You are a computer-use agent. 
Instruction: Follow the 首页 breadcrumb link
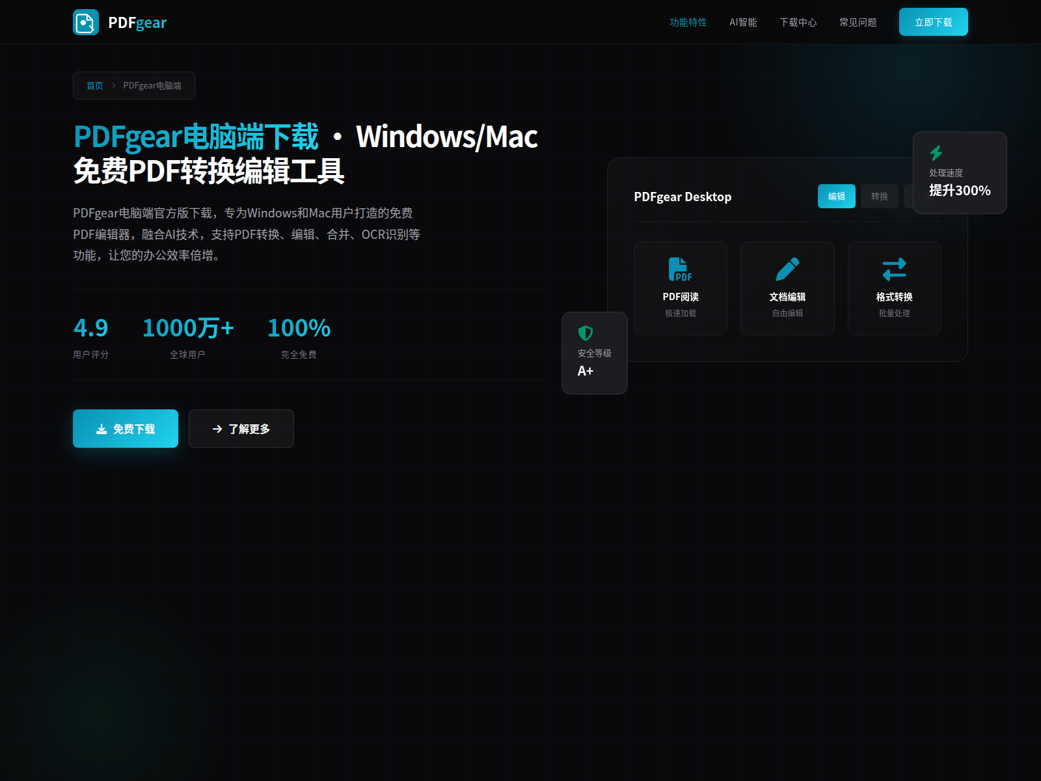(x=95, y=85)
